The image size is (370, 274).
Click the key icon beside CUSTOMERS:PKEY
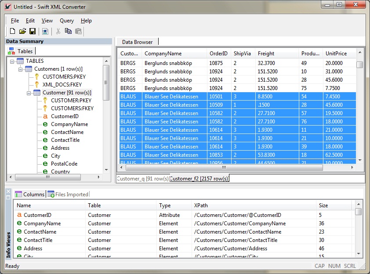pyautogui.click(x=37, y=77)
